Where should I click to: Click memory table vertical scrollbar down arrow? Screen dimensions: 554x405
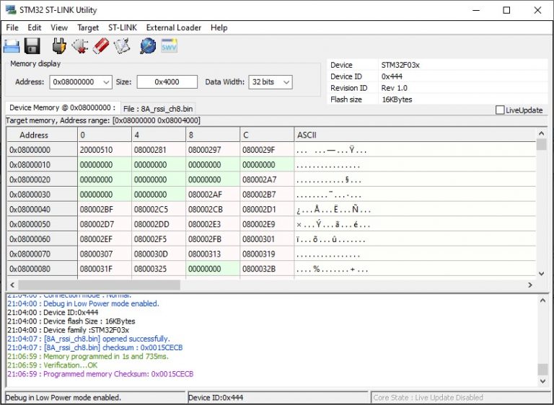[541, 273]
